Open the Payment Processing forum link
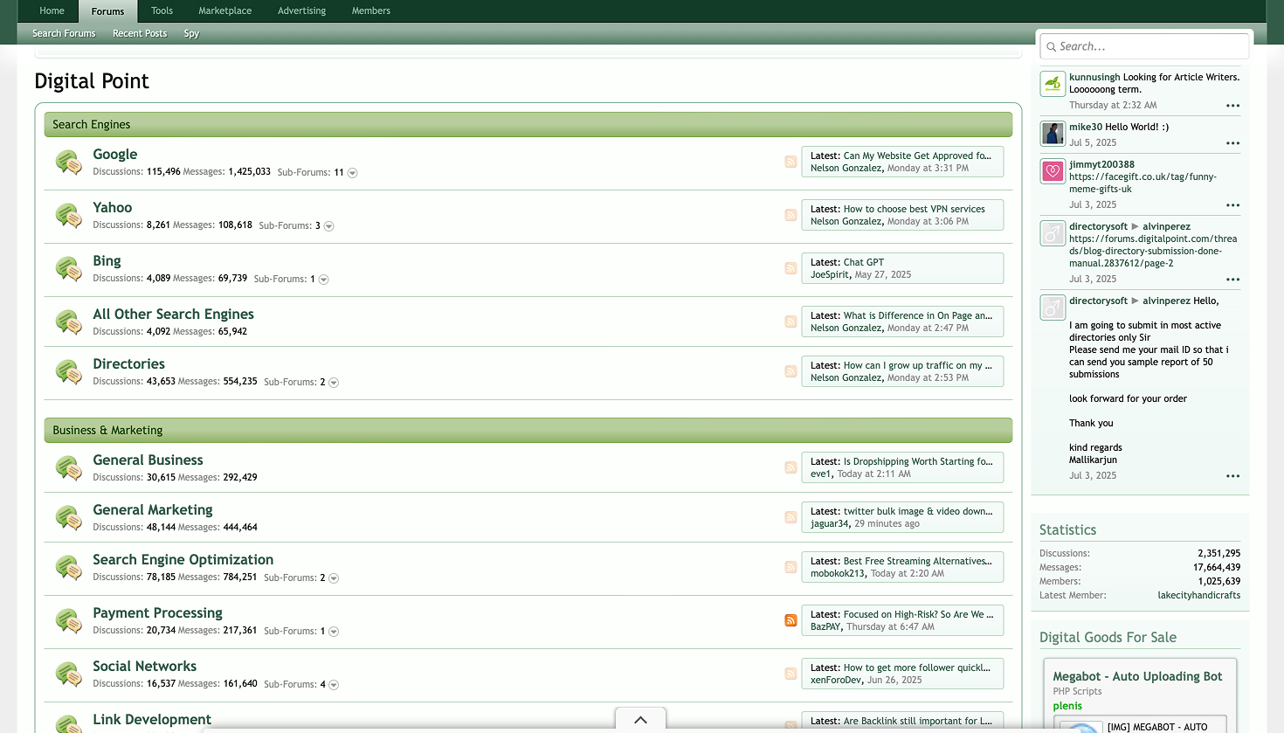 point(157,613)
